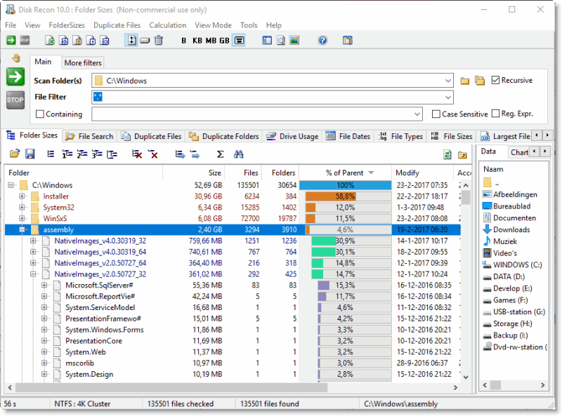
Task: Toggle the vertical arrows size mode icon
Action: point(131,41)
